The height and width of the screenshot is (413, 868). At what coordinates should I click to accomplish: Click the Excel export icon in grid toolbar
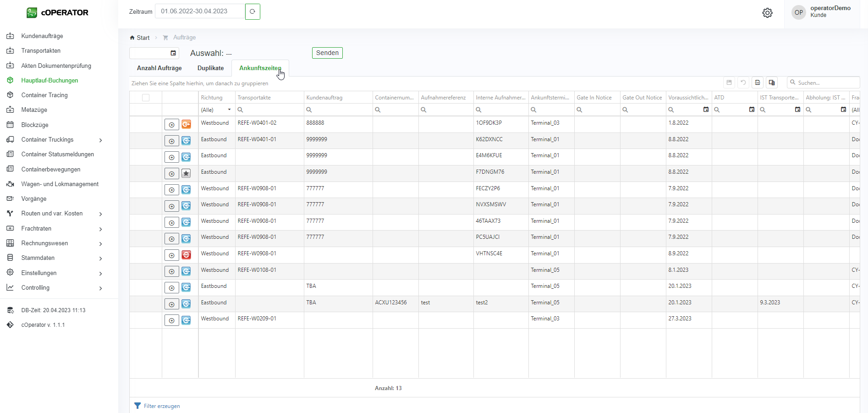click(x=758, y=83)
